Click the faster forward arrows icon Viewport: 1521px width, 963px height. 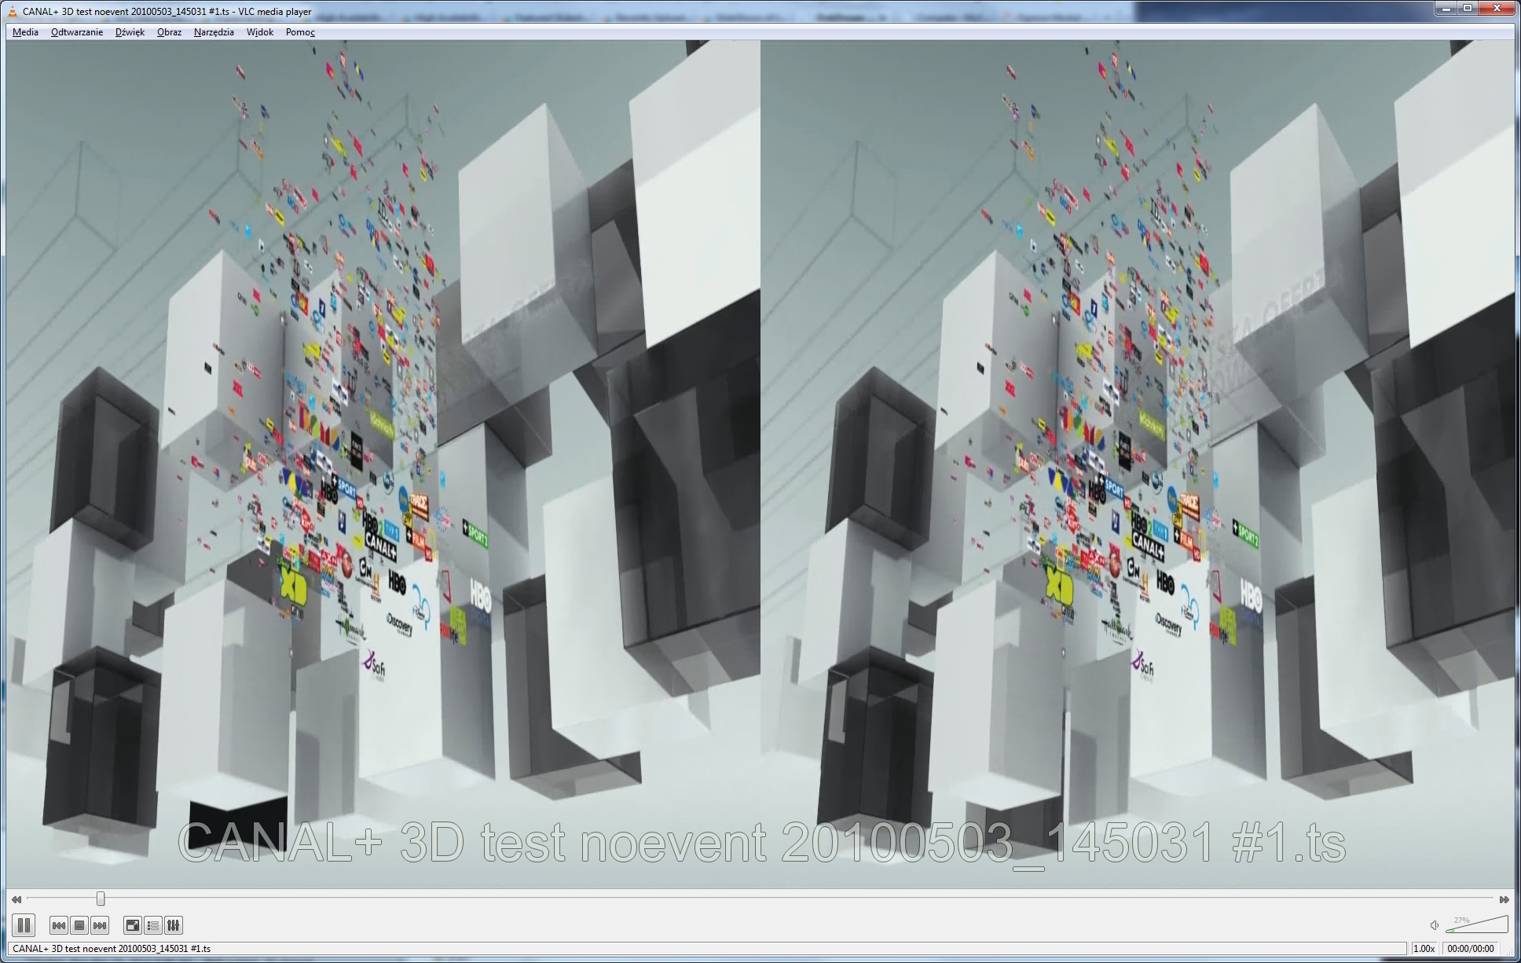point(1504,899)
